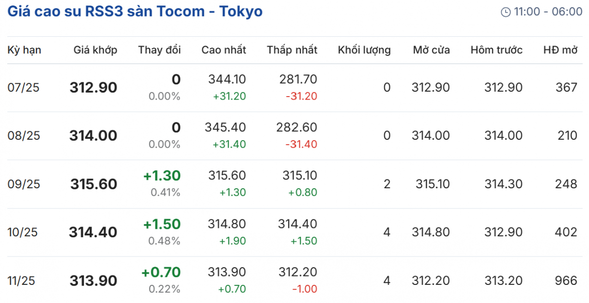
Task: Select the 'Cao nhất' column header
Action: coord(224,50)
